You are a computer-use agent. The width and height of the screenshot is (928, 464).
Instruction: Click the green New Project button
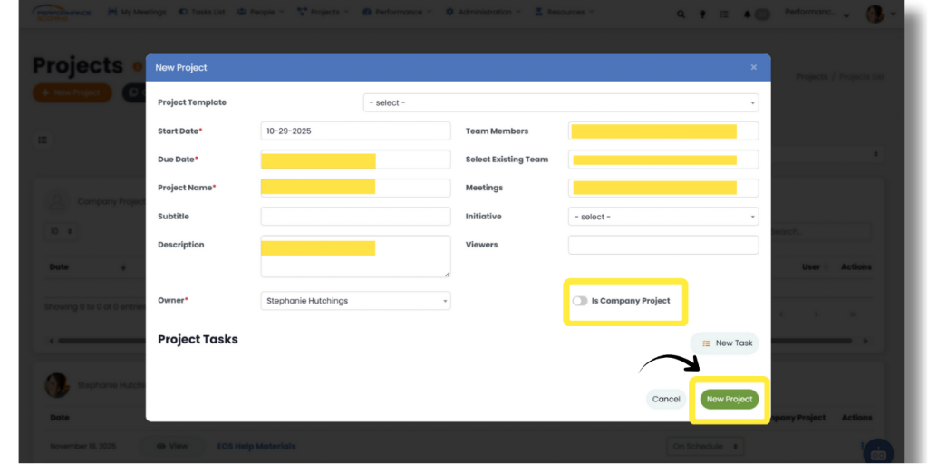tap(729, 399)
